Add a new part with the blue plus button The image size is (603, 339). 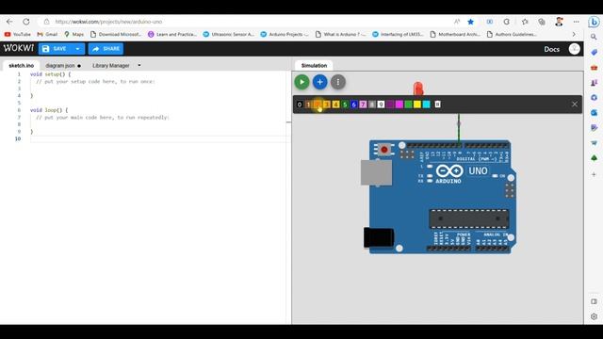tap(319, 82)
